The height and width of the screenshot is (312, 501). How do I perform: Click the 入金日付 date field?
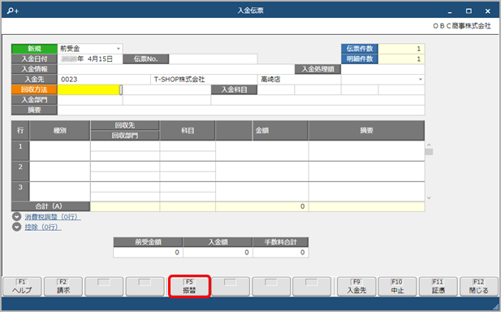point(90,58)
